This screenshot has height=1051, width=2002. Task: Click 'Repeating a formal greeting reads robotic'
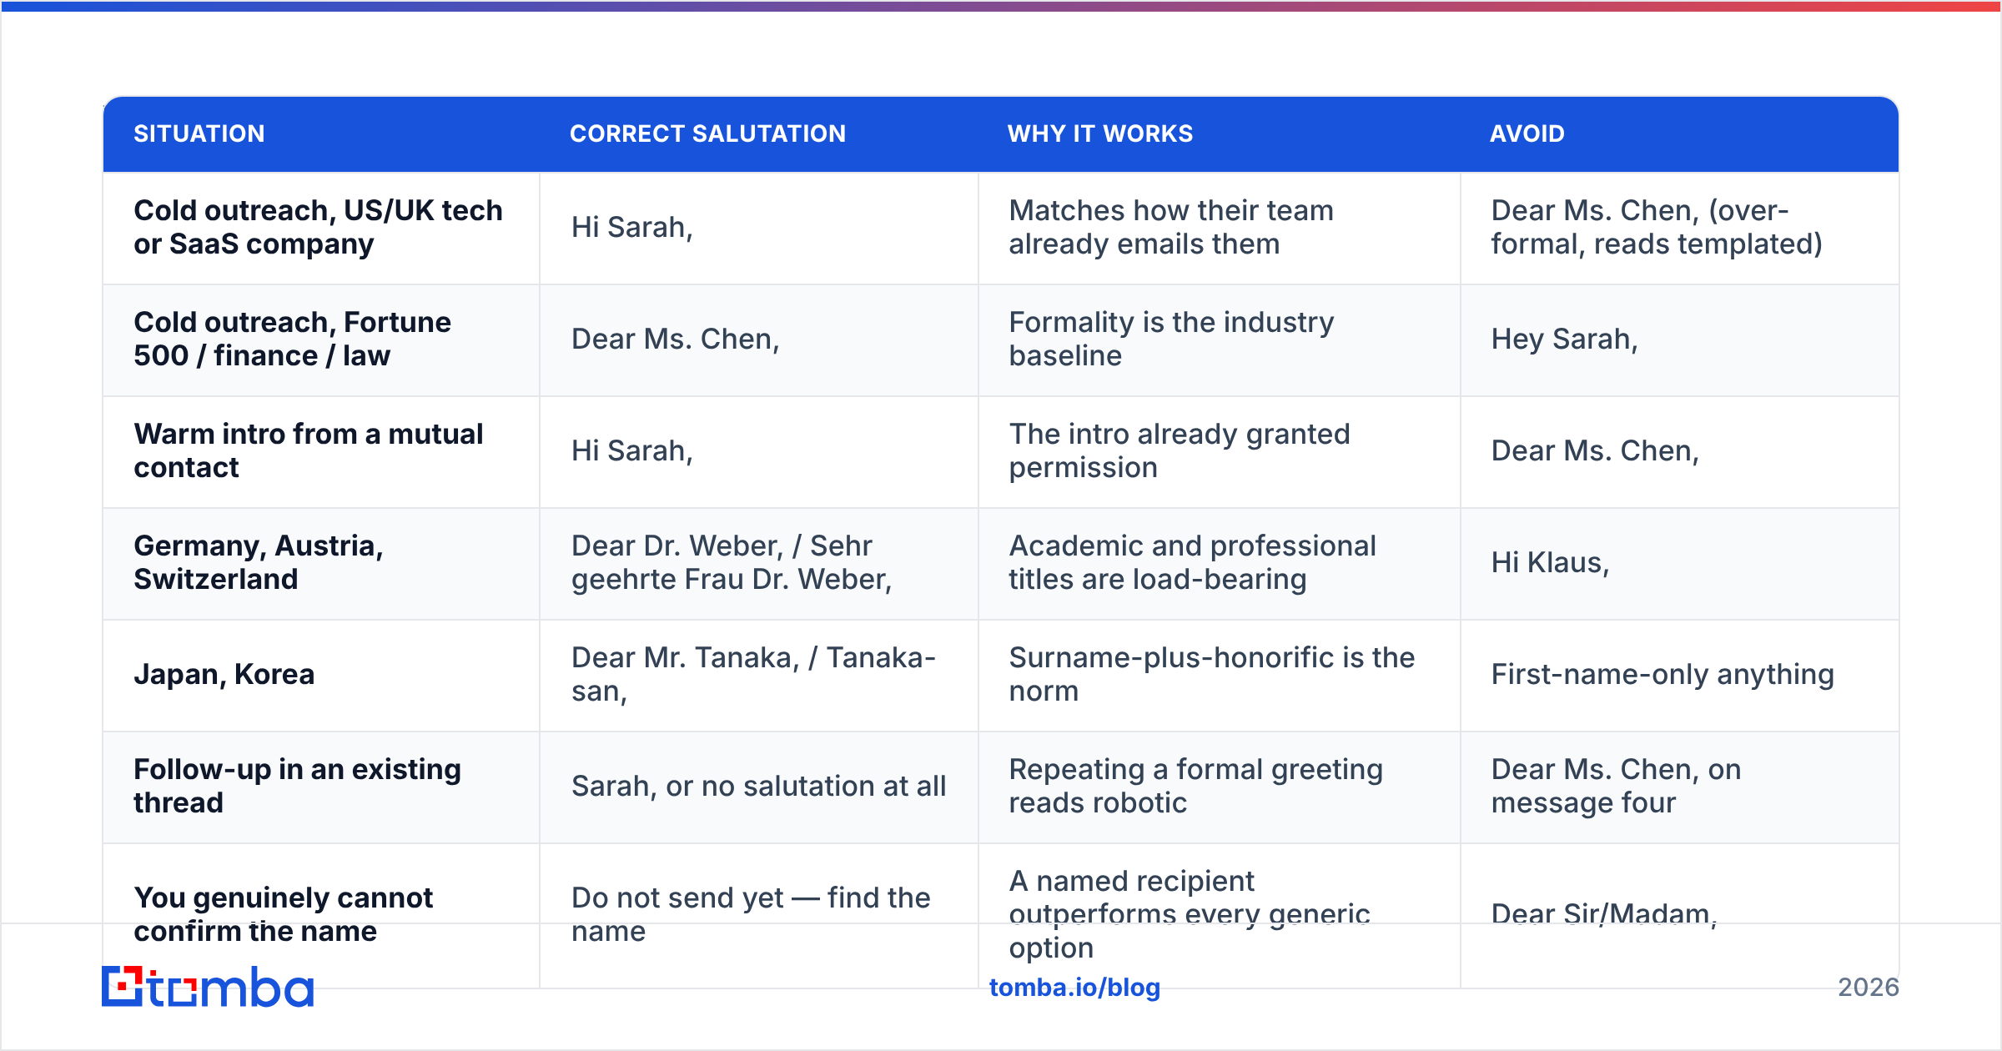(1196, 786)
